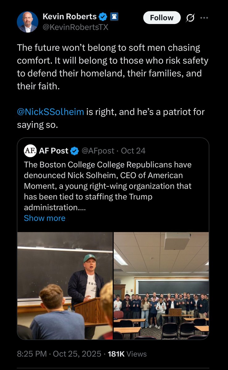Click the AF Post avatar logo
228x370 pixels.
[x=30, y=151]
